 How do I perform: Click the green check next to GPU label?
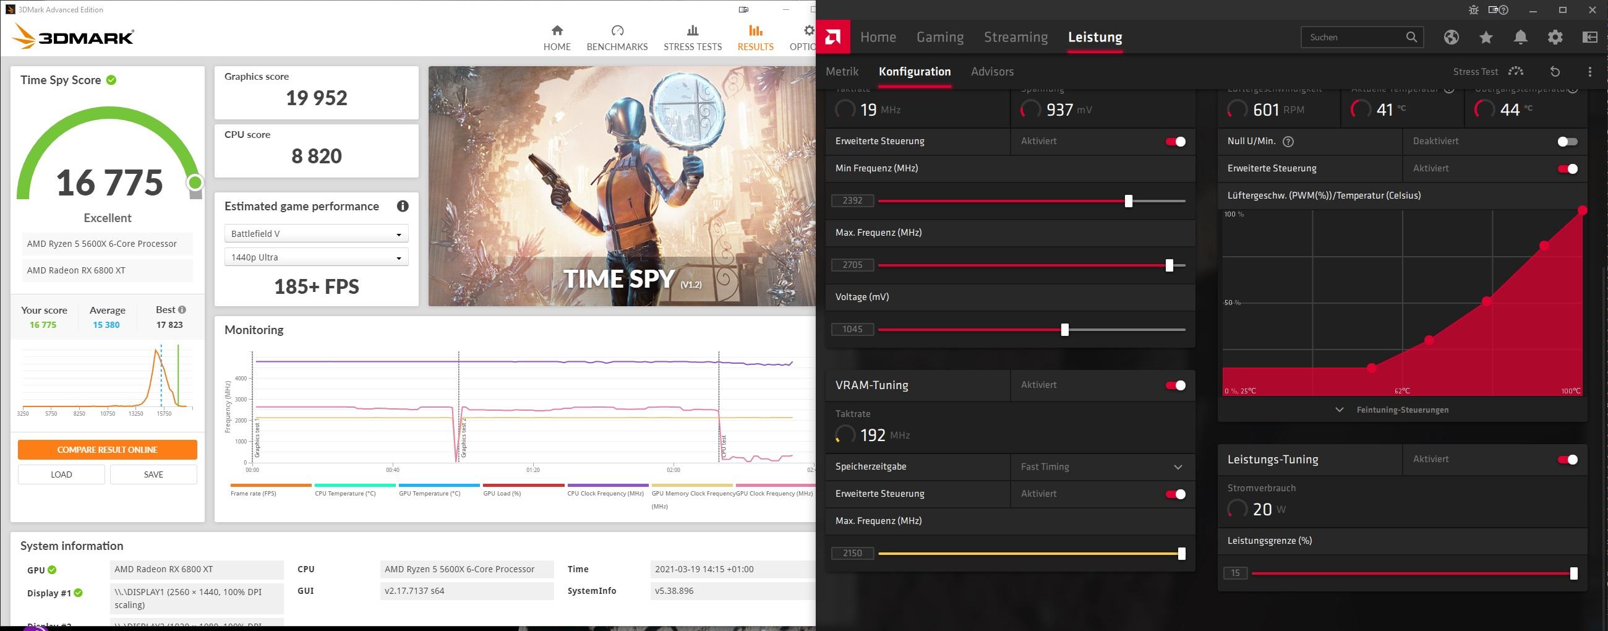53,570
